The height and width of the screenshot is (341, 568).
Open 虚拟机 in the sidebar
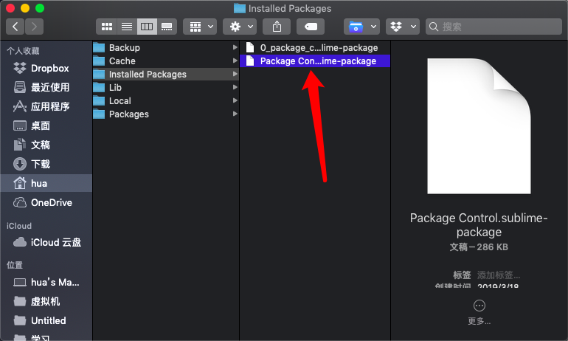click(x=46, y=301)
